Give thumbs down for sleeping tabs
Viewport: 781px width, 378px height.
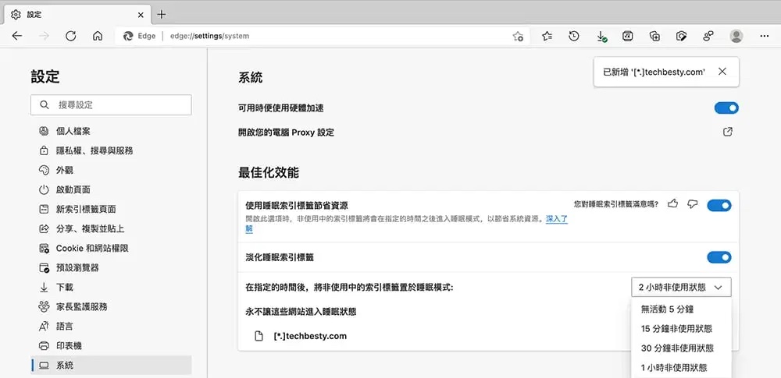(692, 204)
